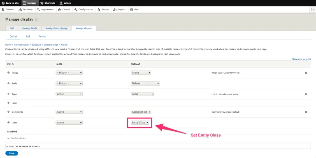316x158 pixels.
Task: Open Tags row settings gear
Action: (x=306, y=94)
